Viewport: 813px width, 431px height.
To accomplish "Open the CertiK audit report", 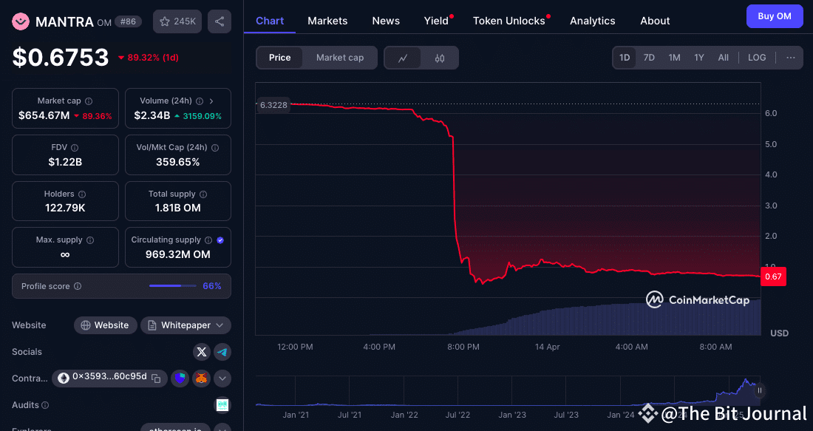I will coord(222,404).
